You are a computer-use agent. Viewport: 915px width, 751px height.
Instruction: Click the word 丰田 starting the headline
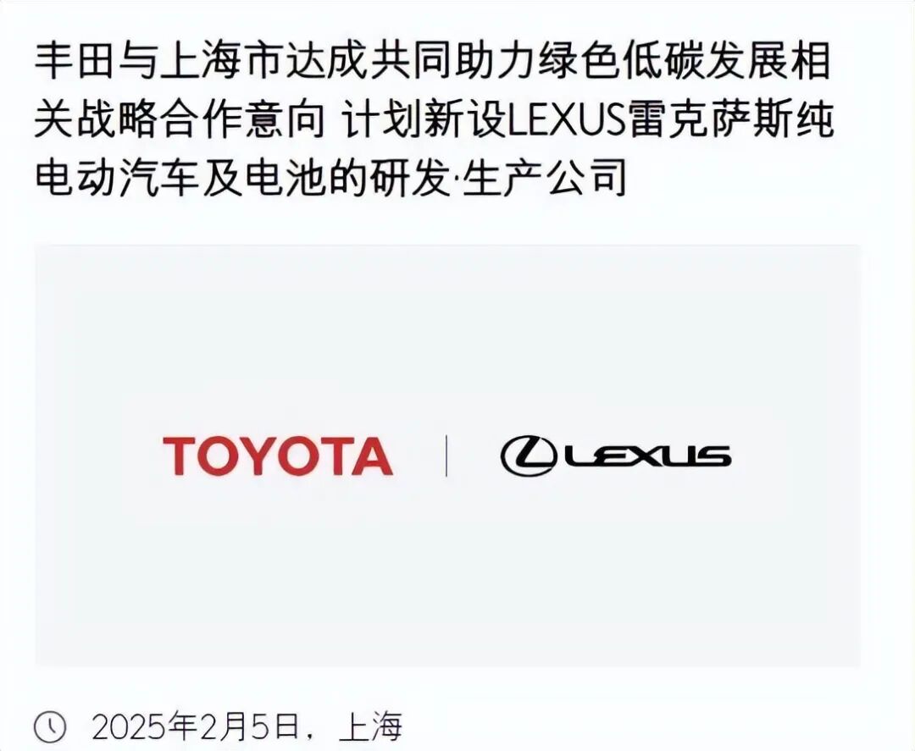pos(76,63)
